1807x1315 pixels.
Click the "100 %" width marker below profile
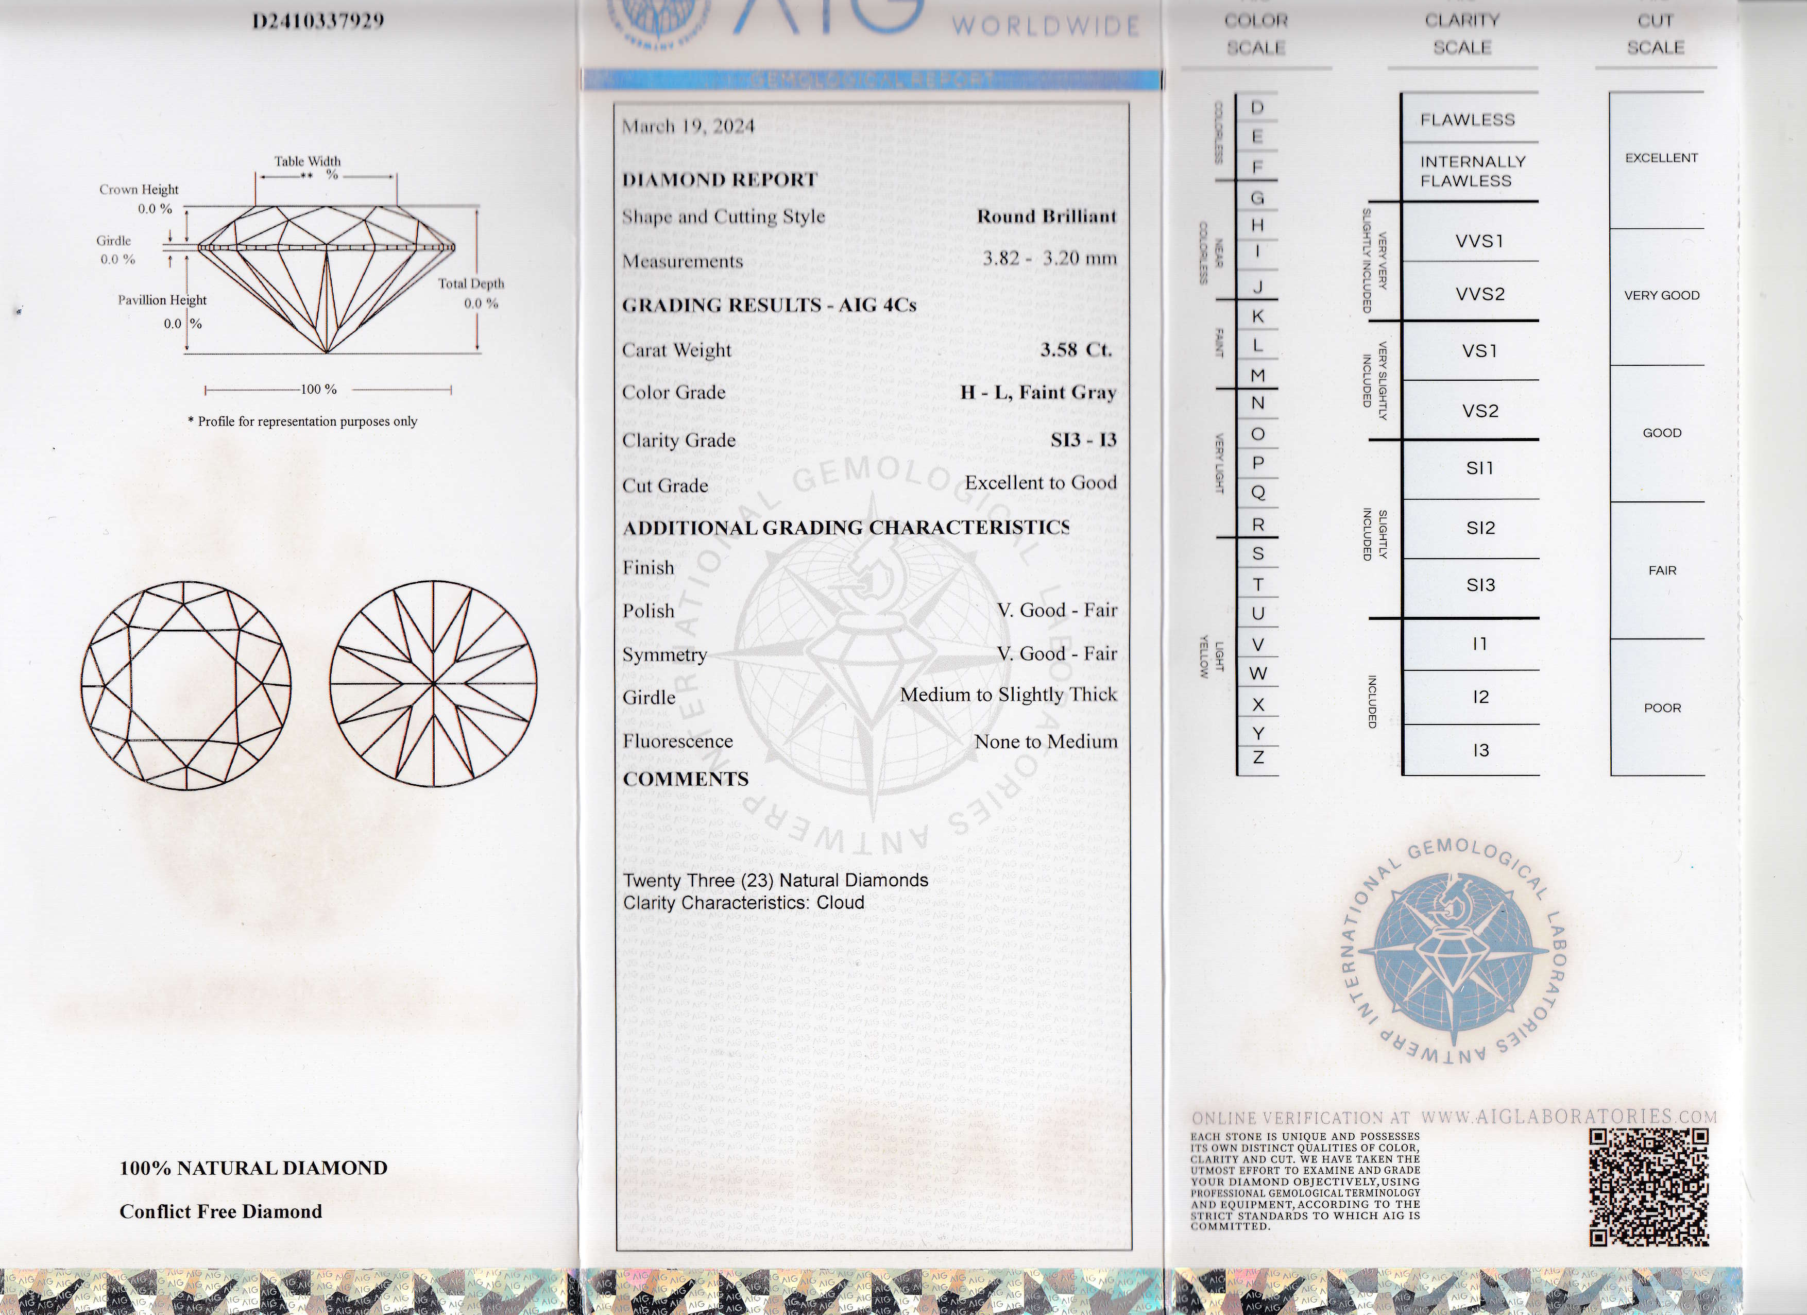319,389
